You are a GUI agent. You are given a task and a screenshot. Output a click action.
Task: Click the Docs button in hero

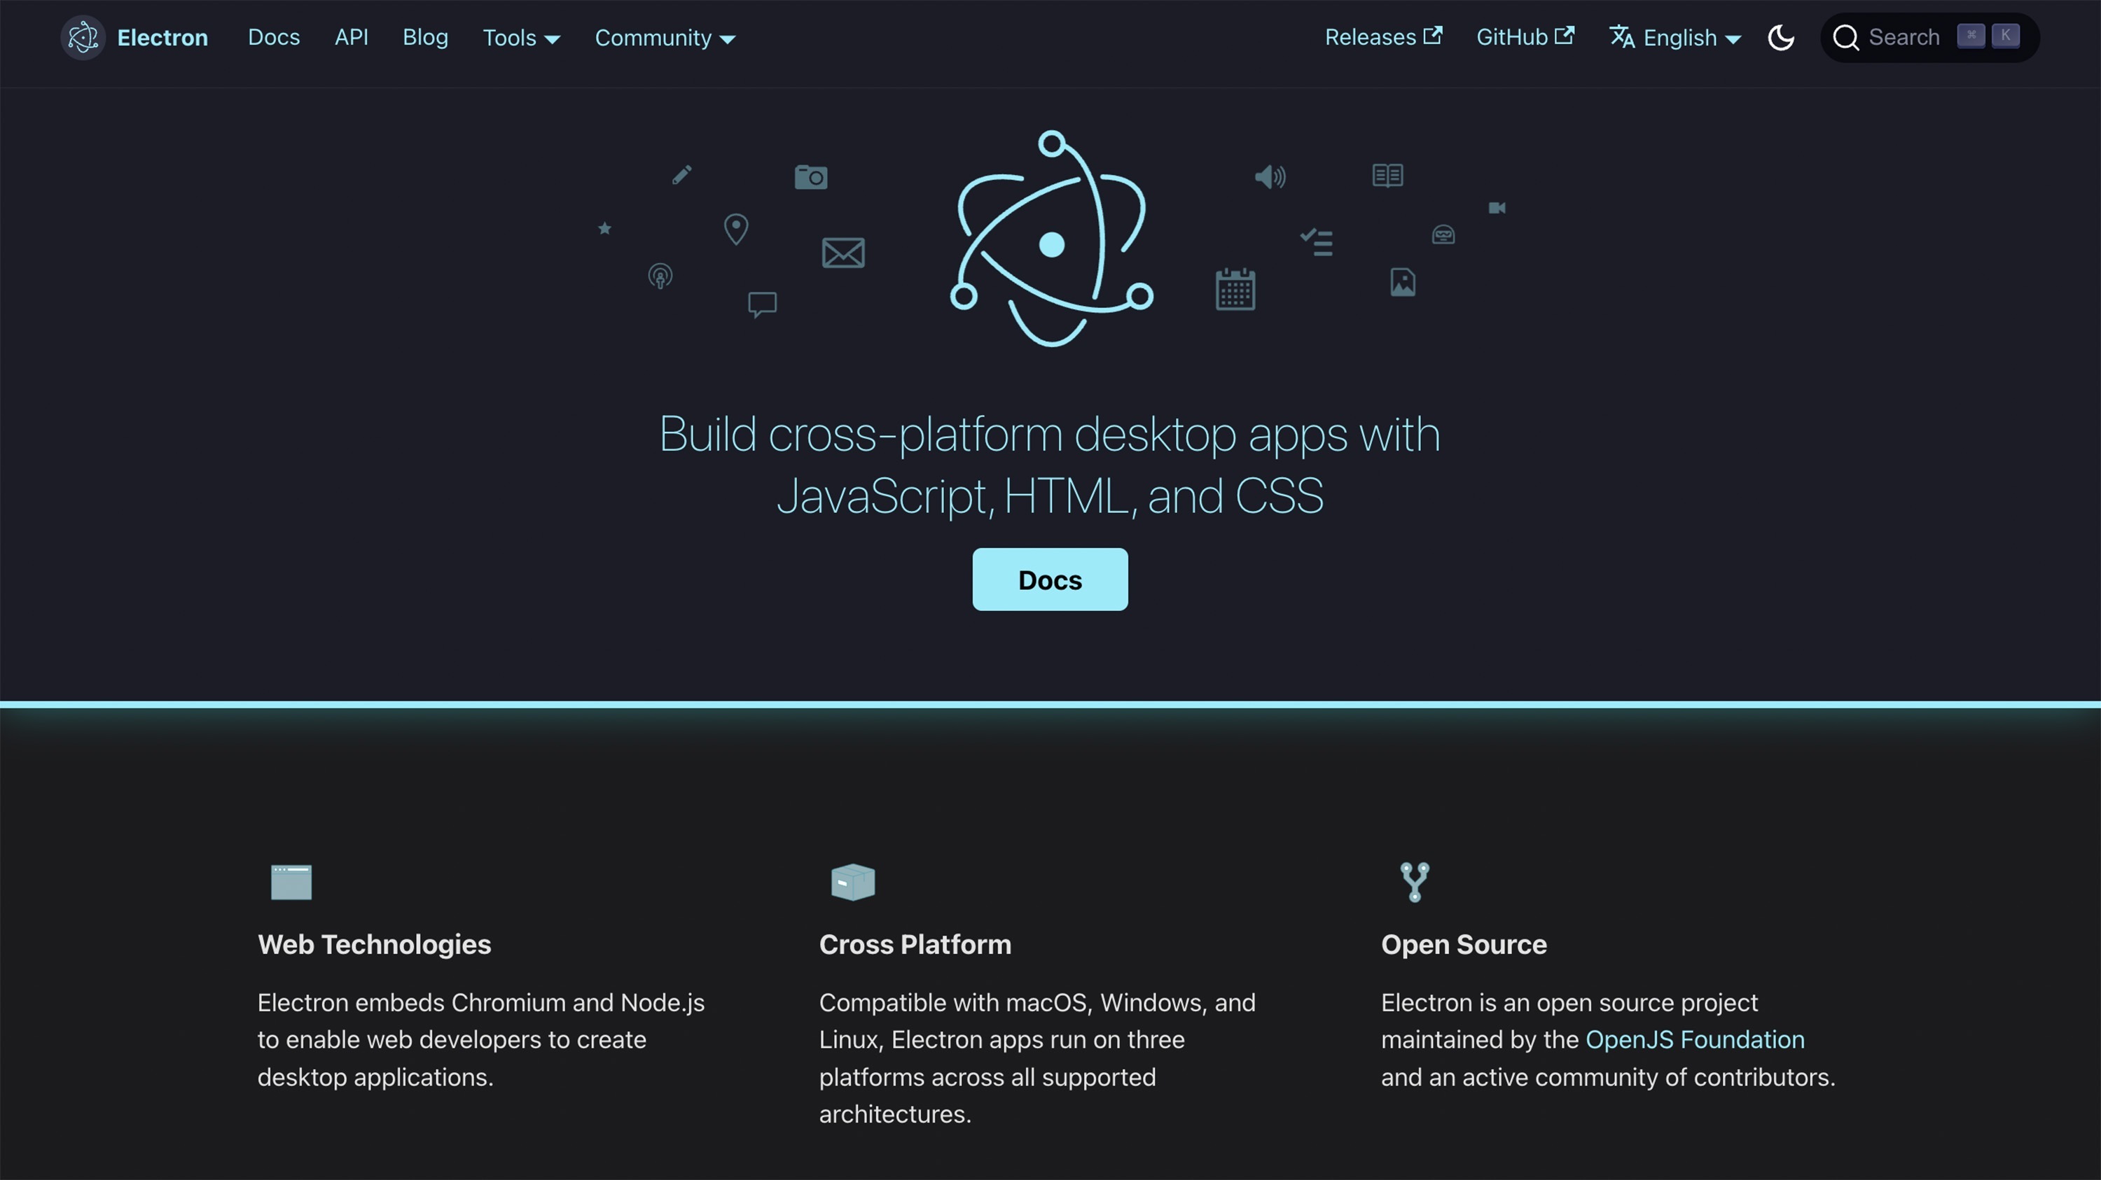coord(1050,579)
